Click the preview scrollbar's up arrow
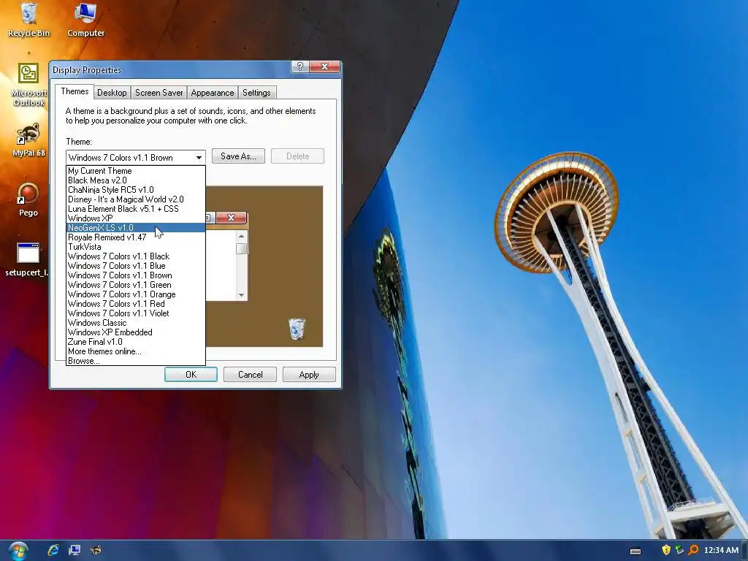 (241, 236)
